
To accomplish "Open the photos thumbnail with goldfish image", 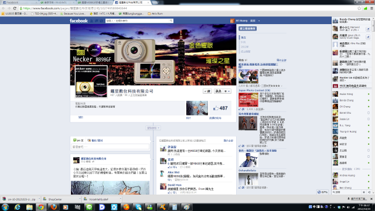I will pos(197,108).
